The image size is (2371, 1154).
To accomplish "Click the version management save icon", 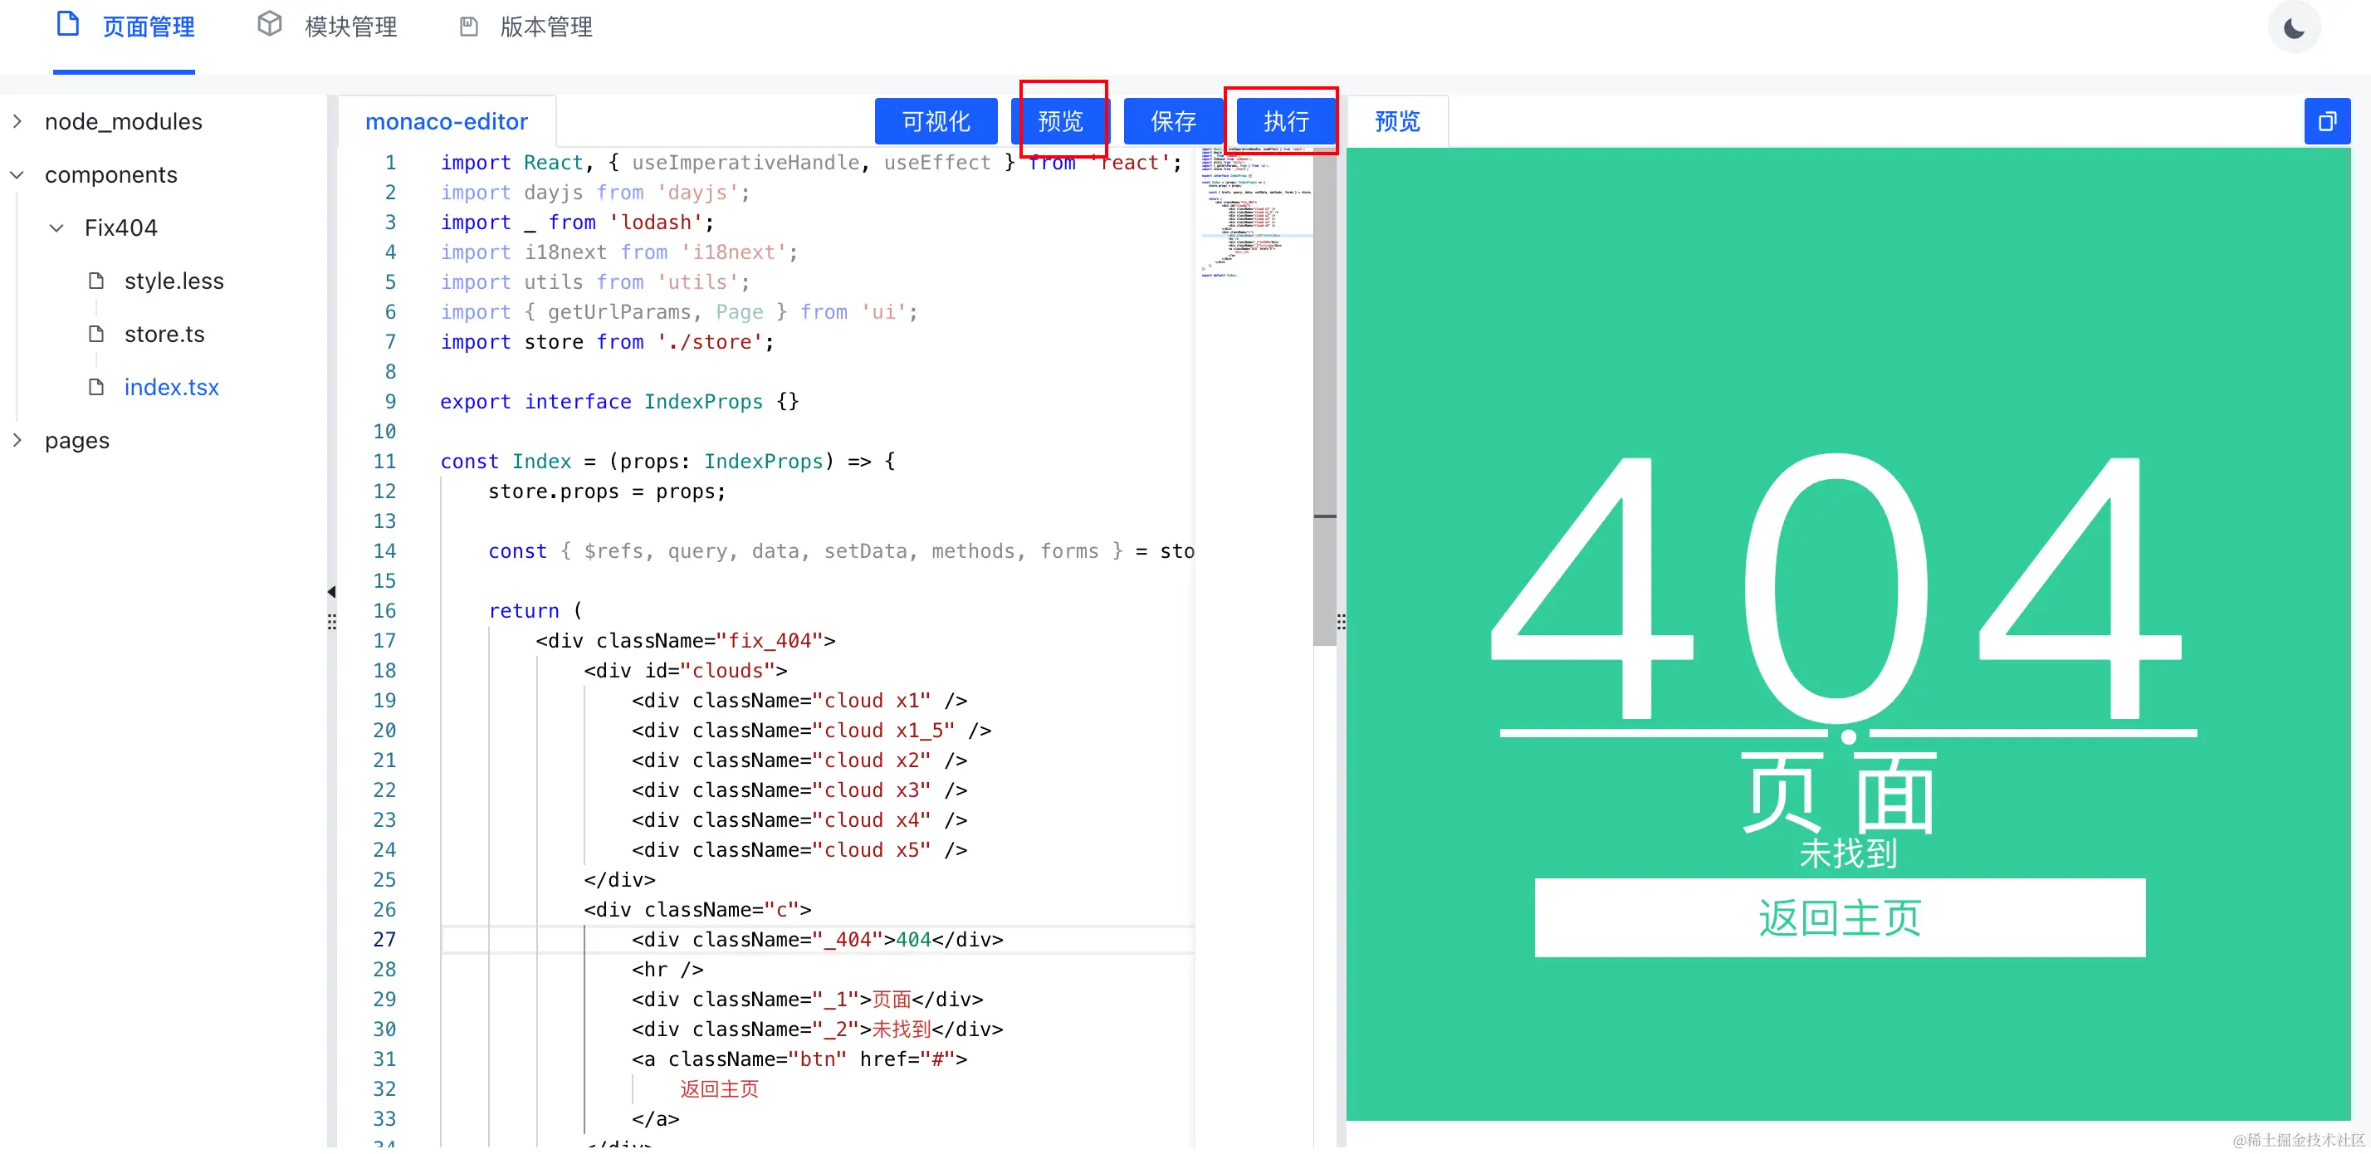I will (468, 27).
